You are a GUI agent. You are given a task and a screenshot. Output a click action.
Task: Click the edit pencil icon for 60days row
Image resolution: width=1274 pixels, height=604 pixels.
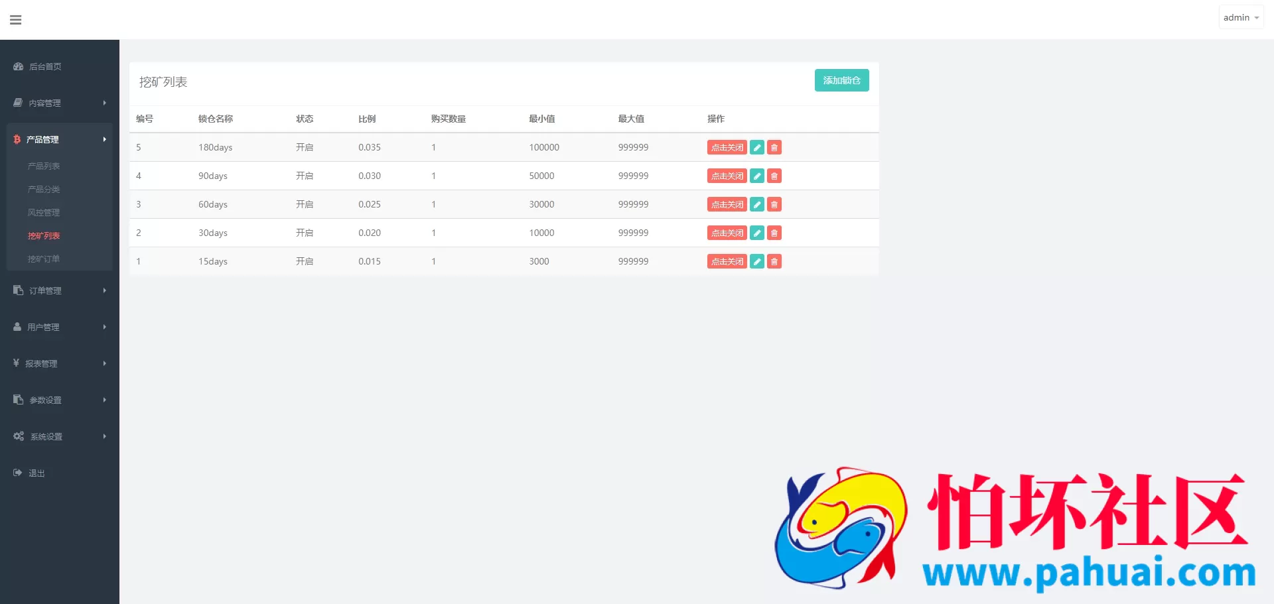click(x=757, y=204)
